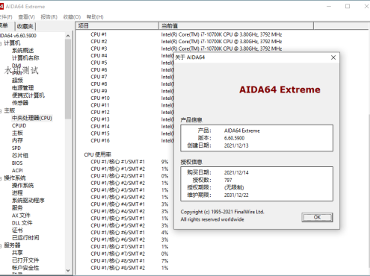Select the CPU #16 row
The image size is (370, 276).
[100, 141]
